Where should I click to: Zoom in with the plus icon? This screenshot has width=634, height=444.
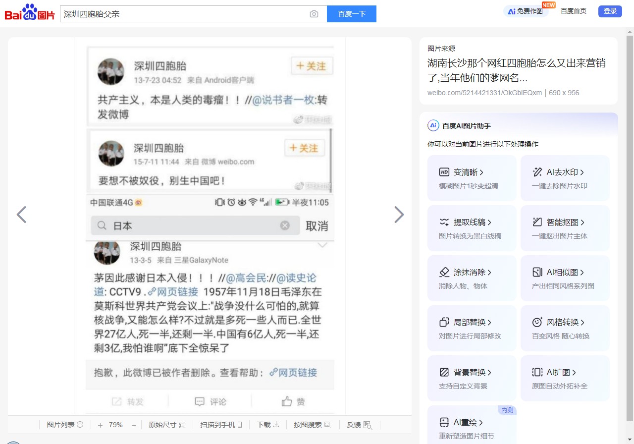(x=100, y=425)
